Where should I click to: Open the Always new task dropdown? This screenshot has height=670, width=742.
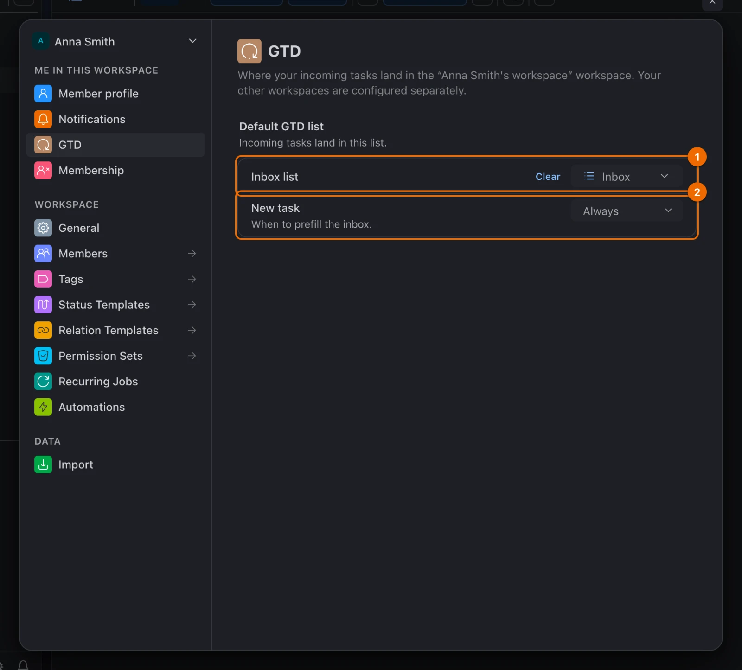626,211
